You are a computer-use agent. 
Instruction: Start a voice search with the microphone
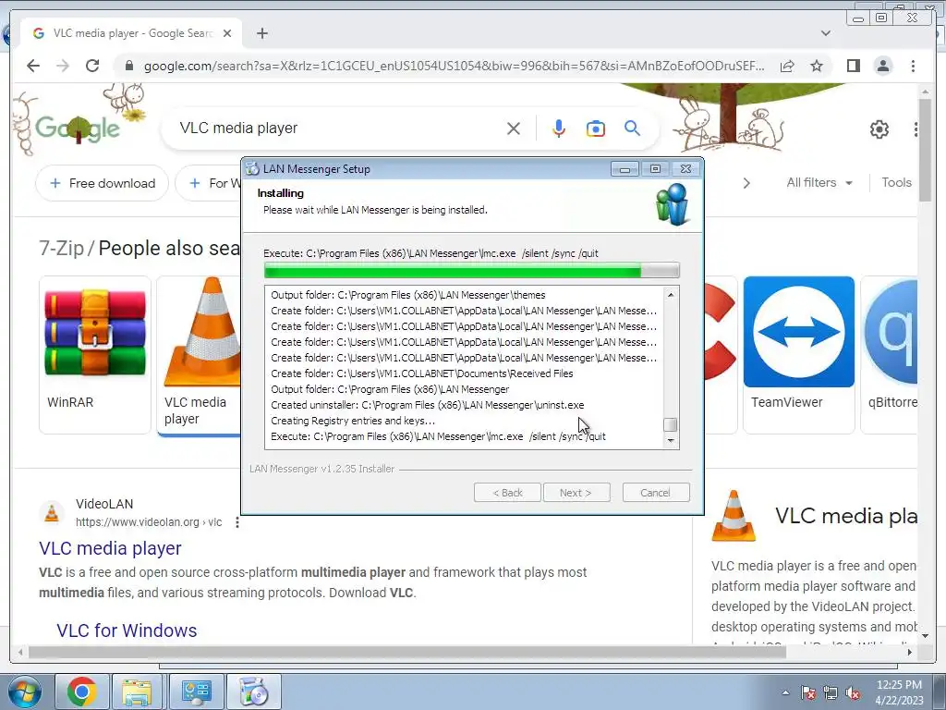point(559,128)
